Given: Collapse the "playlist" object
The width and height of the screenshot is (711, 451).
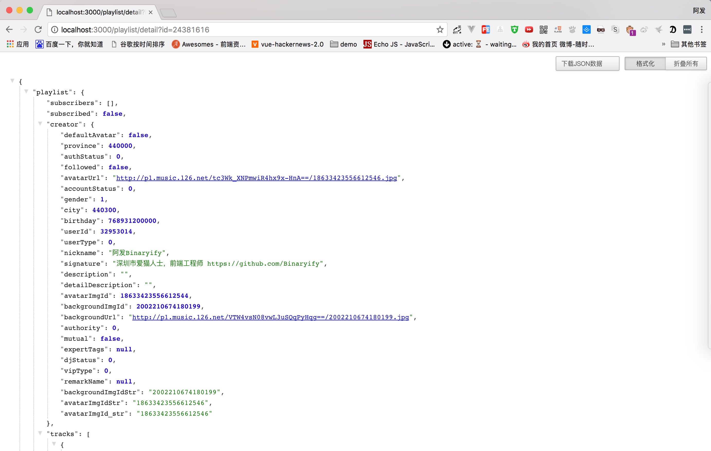Looking at the screenshot, I should [26, 92].
